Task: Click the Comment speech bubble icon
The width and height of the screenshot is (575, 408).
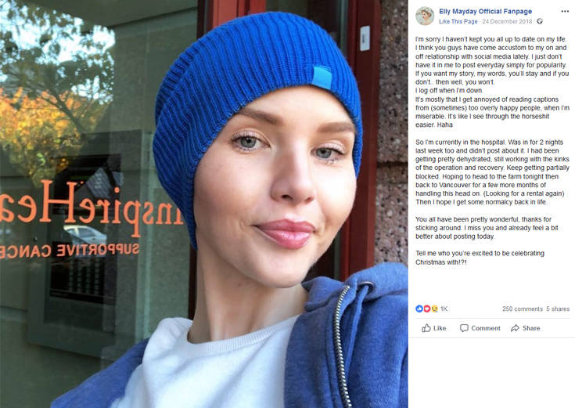Action: pos(464,328)
